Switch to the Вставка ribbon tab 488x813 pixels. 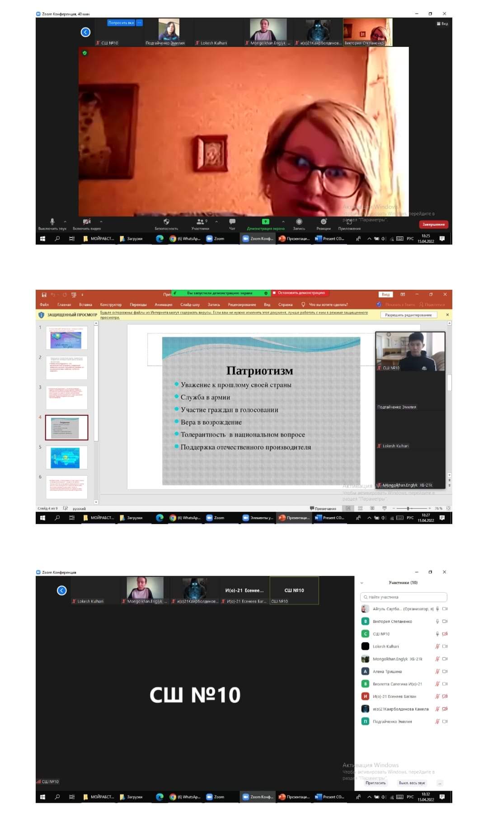85,305
